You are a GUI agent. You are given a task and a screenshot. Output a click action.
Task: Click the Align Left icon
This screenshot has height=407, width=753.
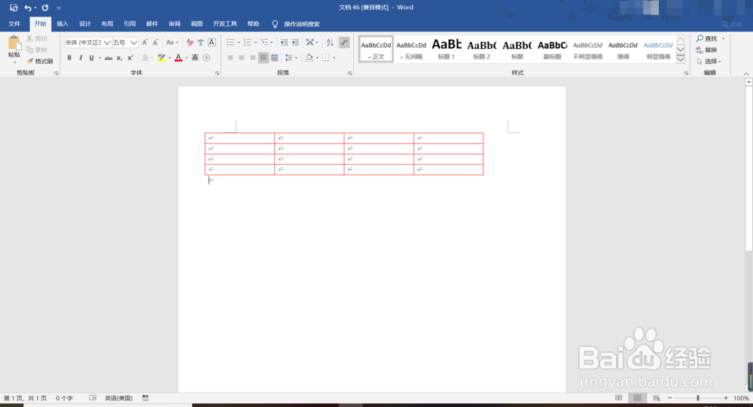[x=230, y=58]
